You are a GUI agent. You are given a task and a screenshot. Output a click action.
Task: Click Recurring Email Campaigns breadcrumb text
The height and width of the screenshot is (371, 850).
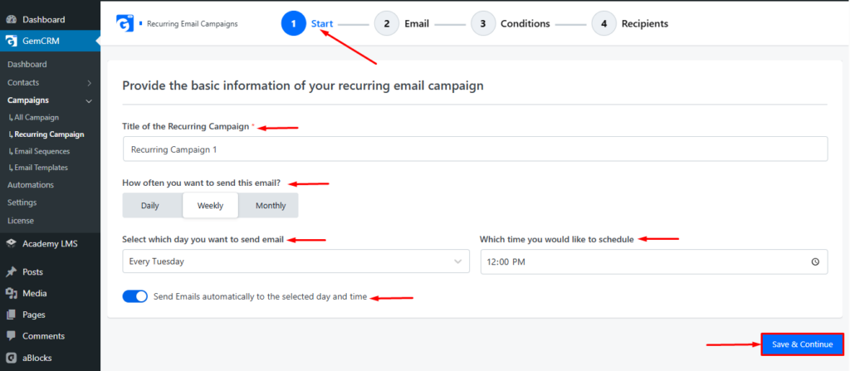coord(193,24)
